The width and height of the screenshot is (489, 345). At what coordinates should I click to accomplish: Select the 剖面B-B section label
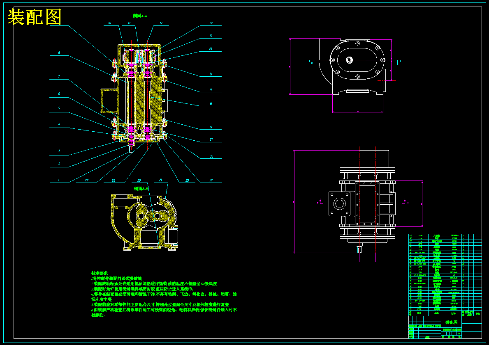click(141, 189)
